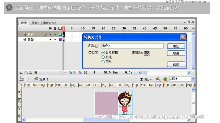Image resolution: width=220 pixels, height=123 pixels.
Task: Click the pencil icon on 身体 layer
Action: (x=45, y=34)
